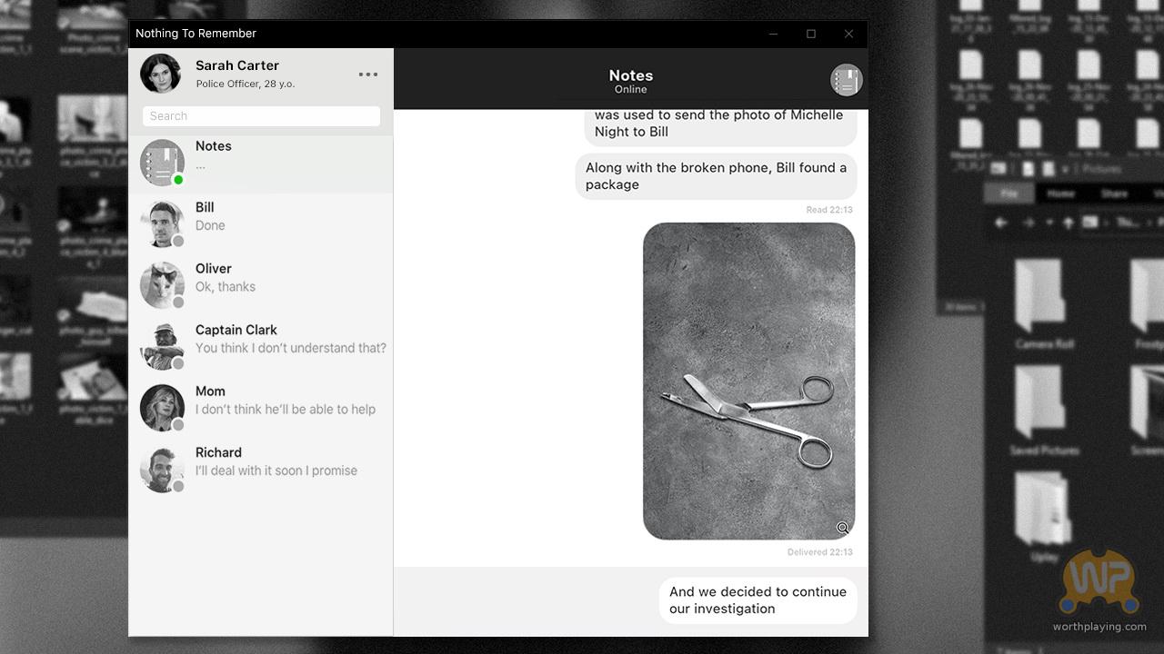This screenshot has width=1164, height=654.
Task: Open Mom's conversation preview text
Action: pos(285,410)
